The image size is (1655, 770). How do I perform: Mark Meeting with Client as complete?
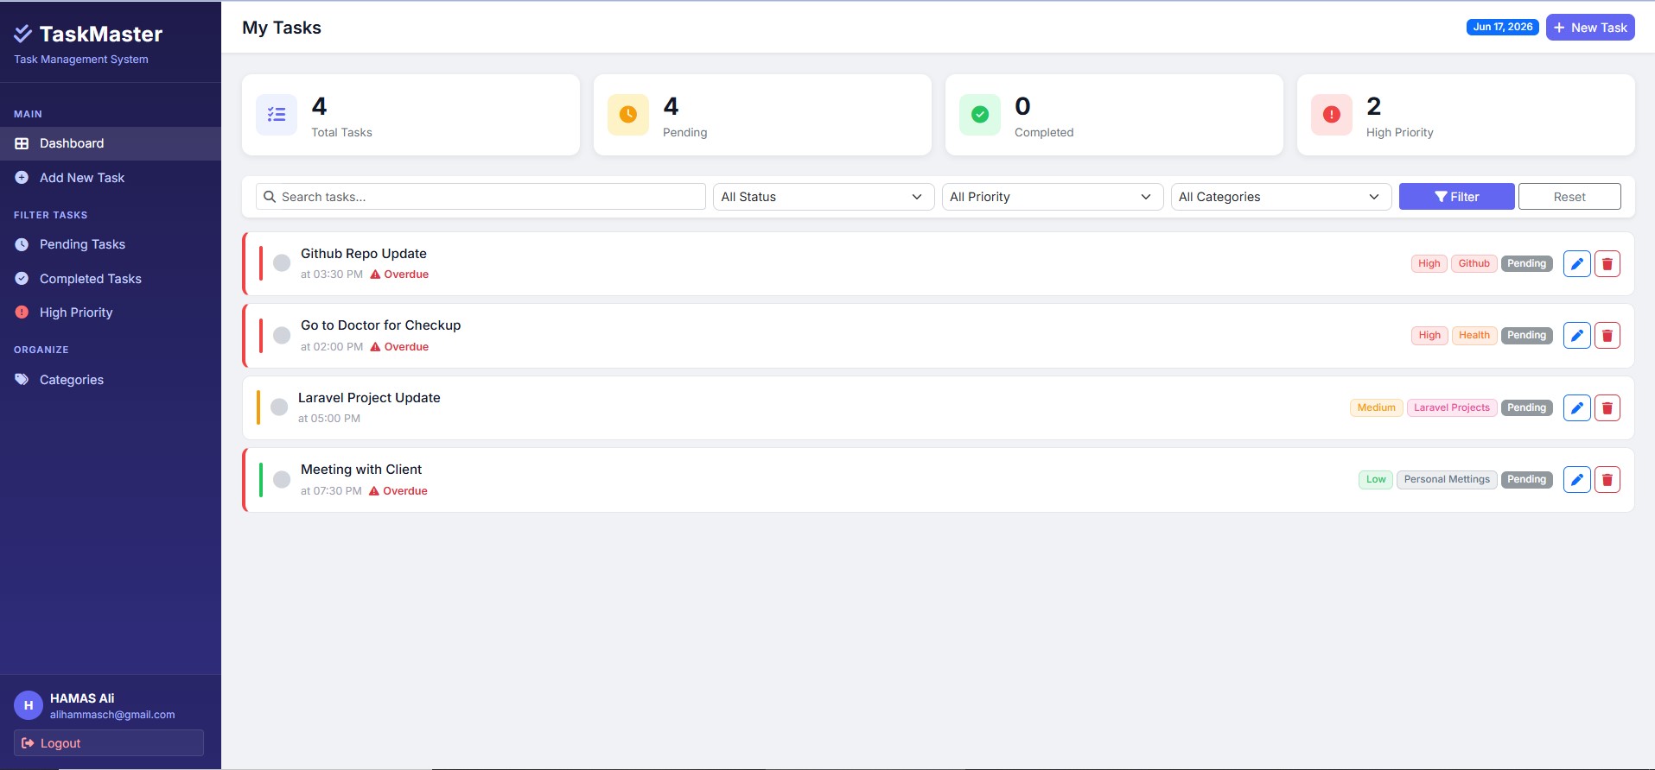click(282, 479)
